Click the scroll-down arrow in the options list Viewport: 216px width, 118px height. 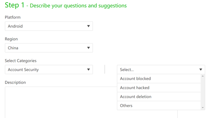click(203, 108)
